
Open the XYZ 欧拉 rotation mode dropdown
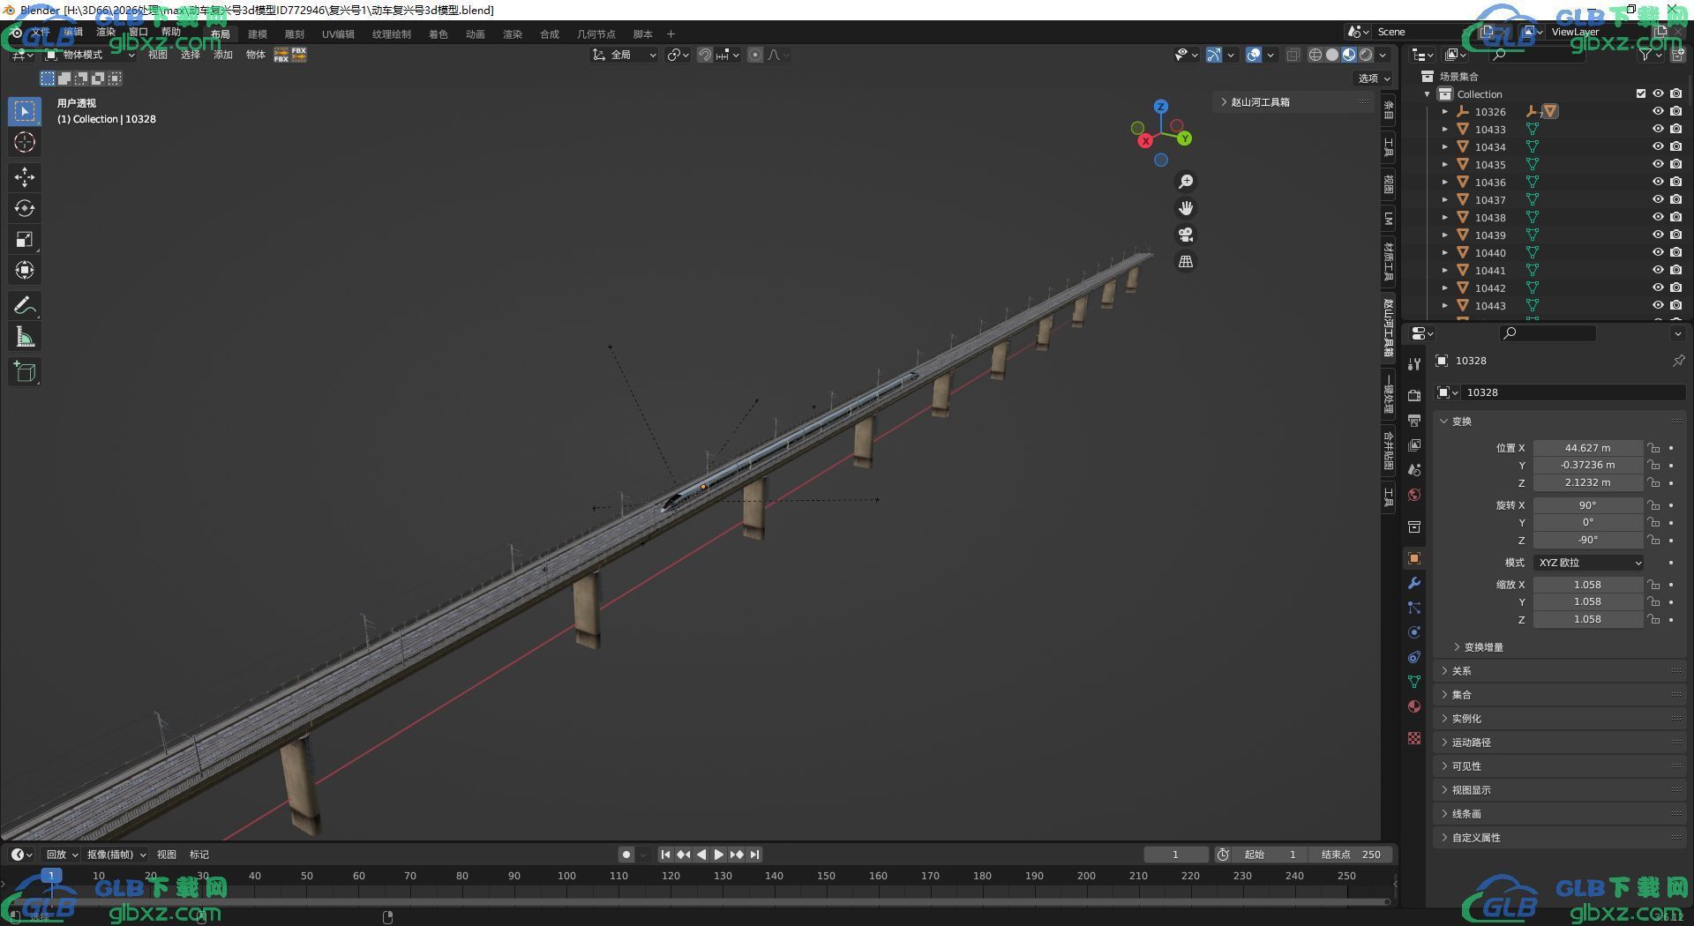1589,563
